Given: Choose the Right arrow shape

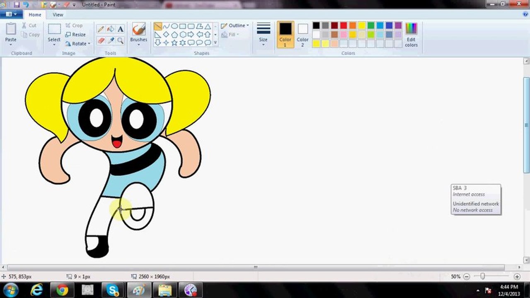Looking at the screenshot, I should (191, 35).
